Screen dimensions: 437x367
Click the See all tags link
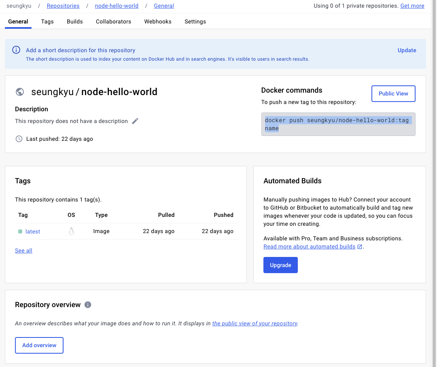(24, 250)
